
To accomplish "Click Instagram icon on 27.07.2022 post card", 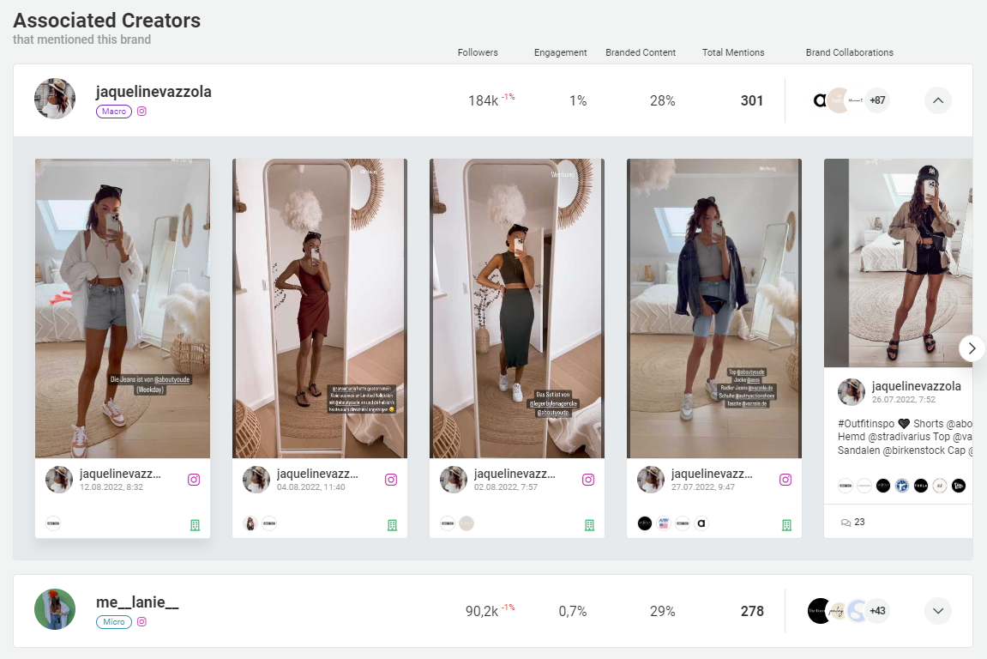I will [x=785, y=480].
